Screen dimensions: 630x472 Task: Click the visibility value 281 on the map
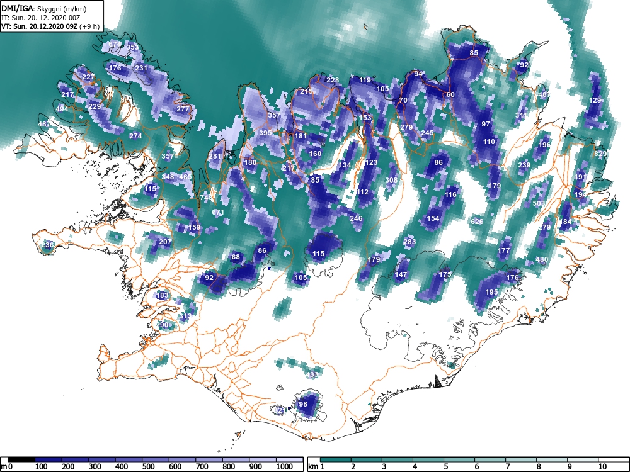215,156
